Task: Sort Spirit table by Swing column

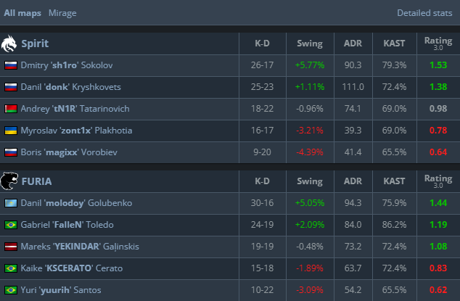Action: [x=310, y=44]
